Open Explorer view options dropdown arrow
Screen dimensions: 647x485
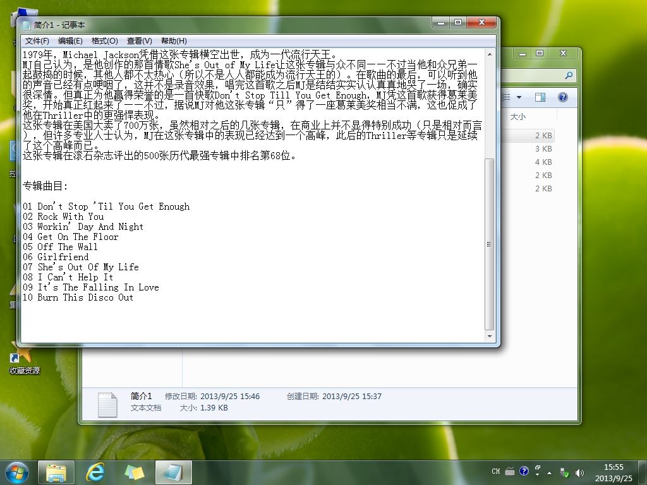519,97
